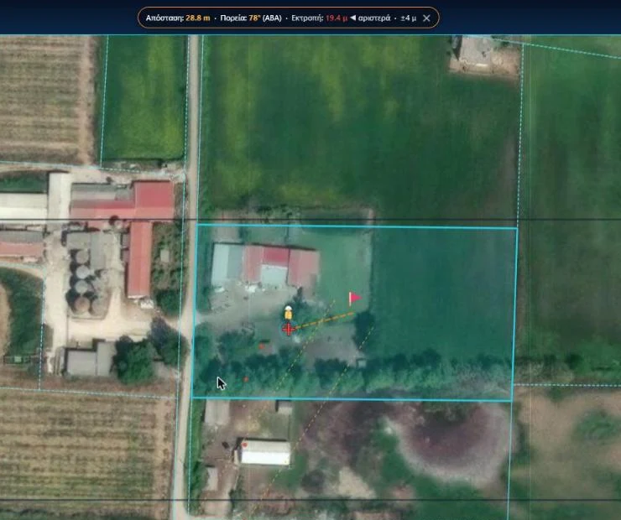
Task: Click the heading value 78° (ΑΒΑ)
Action: [265, 18]
